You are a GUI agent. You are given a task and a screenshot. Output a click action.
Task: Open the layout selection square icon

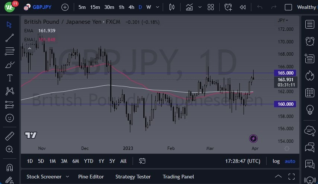pyautogui.click(x=288, y=7)
